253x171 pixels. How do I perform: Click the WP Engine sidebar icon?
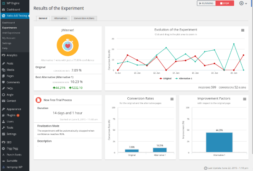pos(3,3)
